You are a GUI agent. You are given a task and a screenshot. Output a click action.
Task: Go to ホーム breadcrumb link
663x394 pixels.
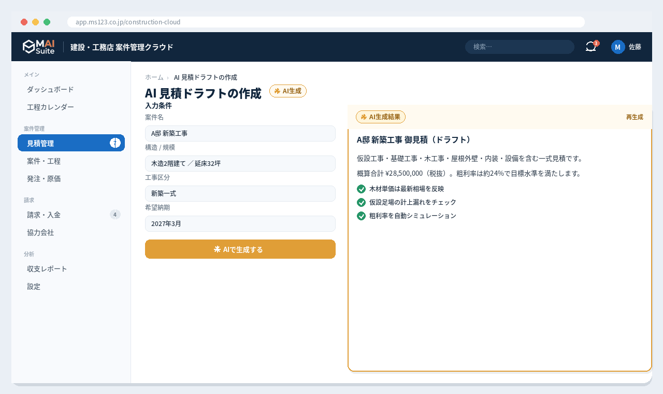pos(154,77)
